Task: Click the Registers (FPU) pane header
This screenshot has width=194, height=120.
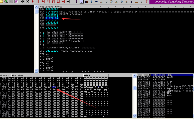Action: coord(117,6)
